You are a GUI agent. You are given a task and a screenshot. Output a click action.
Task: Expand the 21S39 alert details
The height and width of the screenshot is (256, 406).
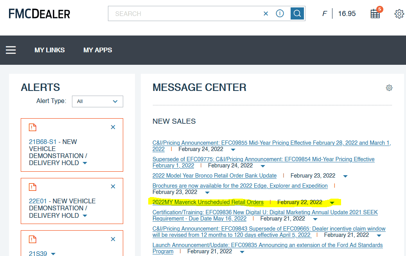click(x=53, y=254)
